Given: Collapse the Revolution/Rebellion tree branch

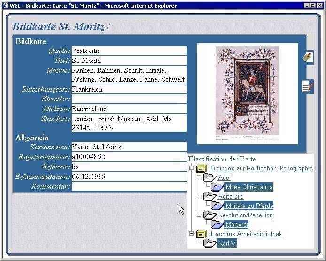Looking at the screenshot, I should coord(199,215).
